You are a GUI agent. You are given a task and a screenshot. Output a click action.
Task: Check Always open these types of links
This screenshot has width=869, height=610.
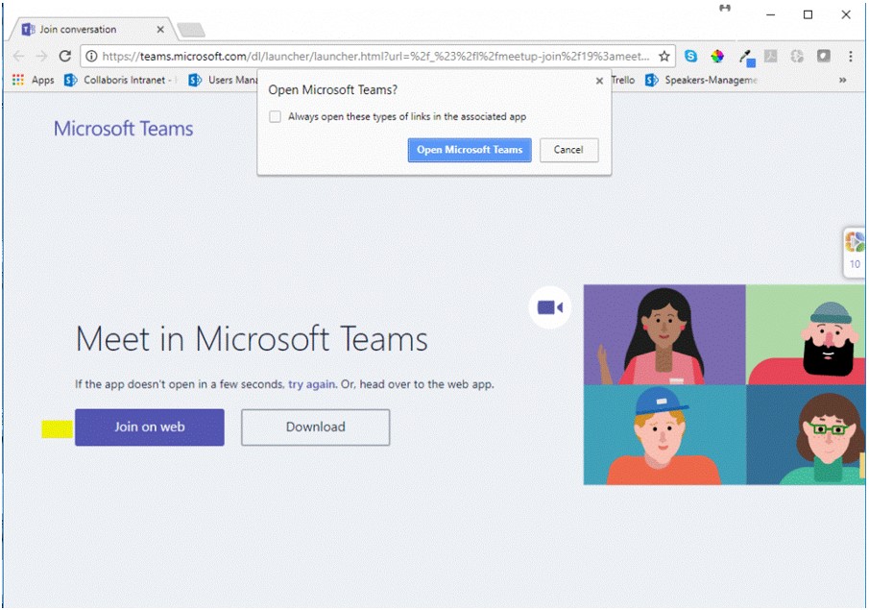tap(276, 117)
